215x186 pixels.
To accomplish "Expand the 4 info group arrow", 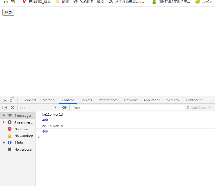I will tap(4, 142).
